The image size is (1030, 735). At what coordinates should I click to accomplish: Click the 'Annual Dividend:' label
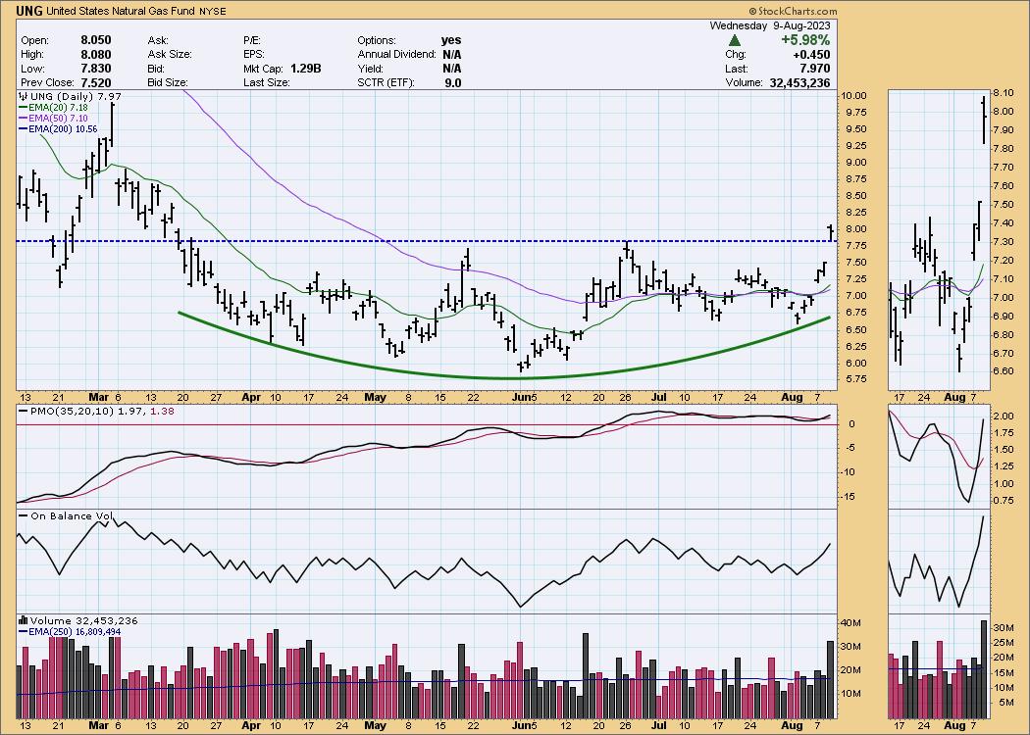(x=396, y=55)
